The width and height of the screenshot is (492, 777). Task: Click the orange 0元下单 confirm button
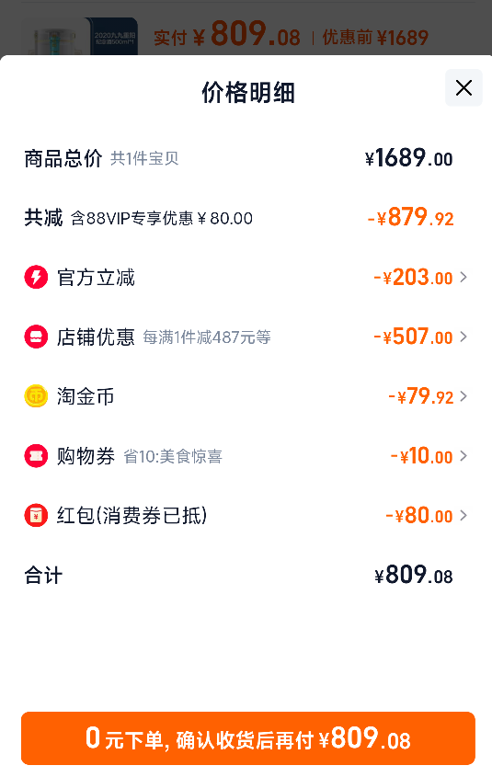(247, 738)
